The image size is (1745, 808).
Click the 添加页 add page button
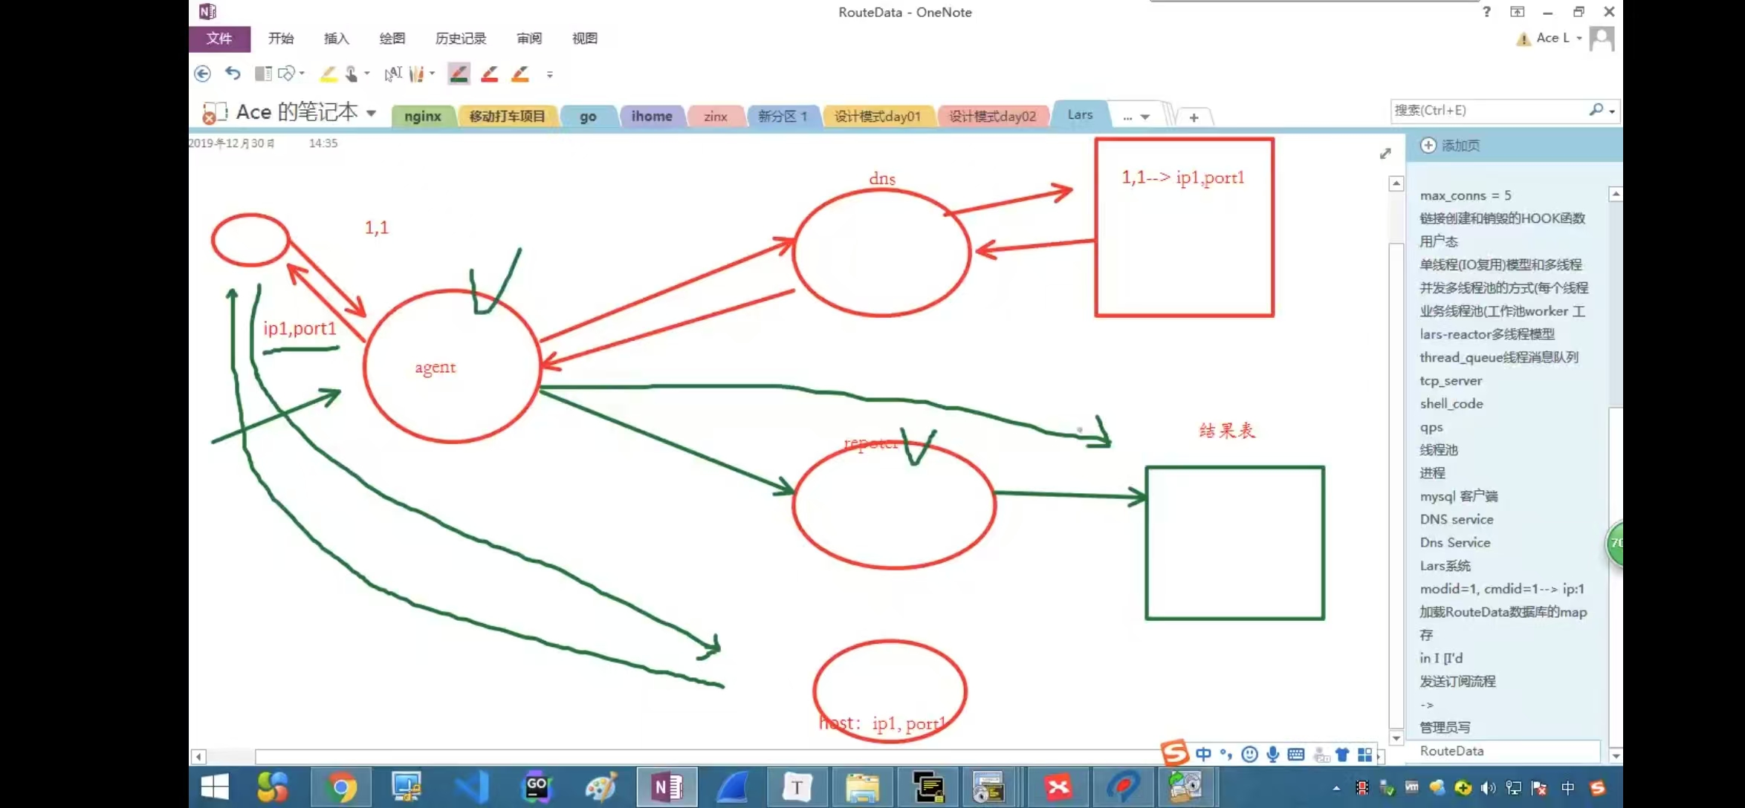coord(1450,146)
